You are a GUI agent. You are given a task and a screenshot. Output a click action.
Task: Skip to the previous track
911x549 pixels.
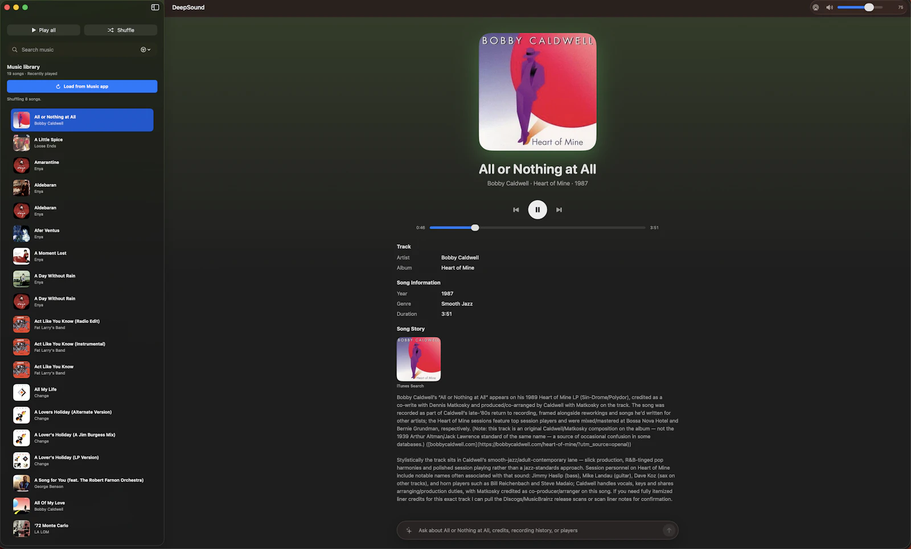tap(516, 210)
